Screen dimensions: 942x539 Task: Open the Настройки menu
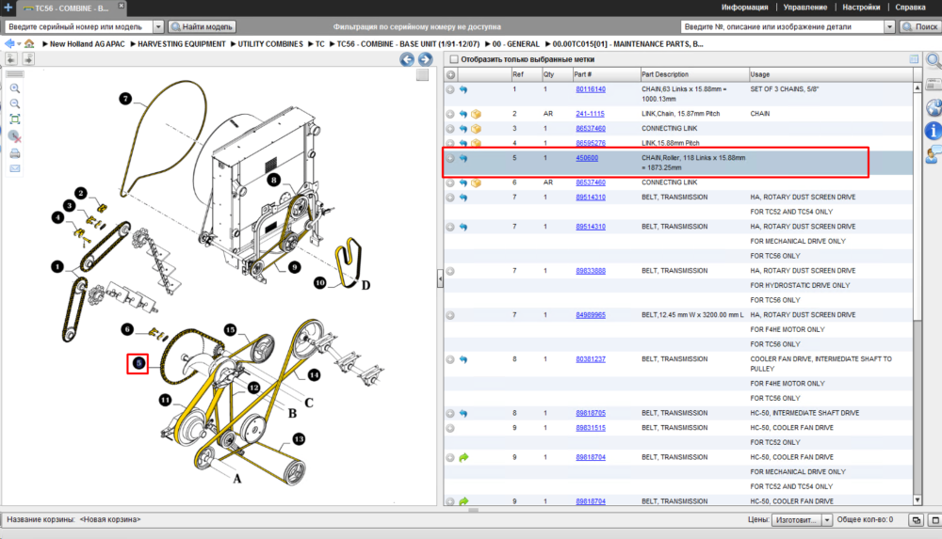click(x=861, y=8)
